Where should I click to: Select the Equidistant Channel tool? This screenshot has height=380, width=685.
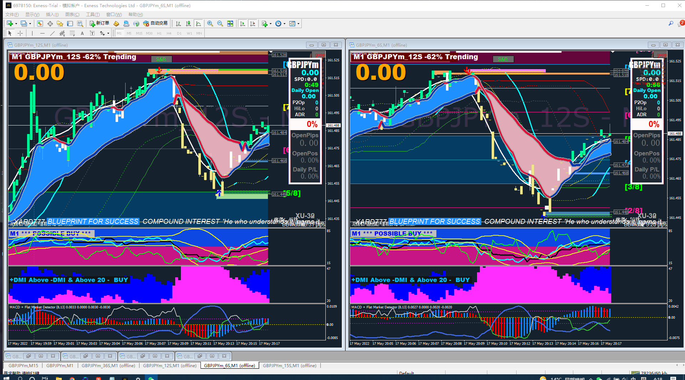(x=62, y=33)
